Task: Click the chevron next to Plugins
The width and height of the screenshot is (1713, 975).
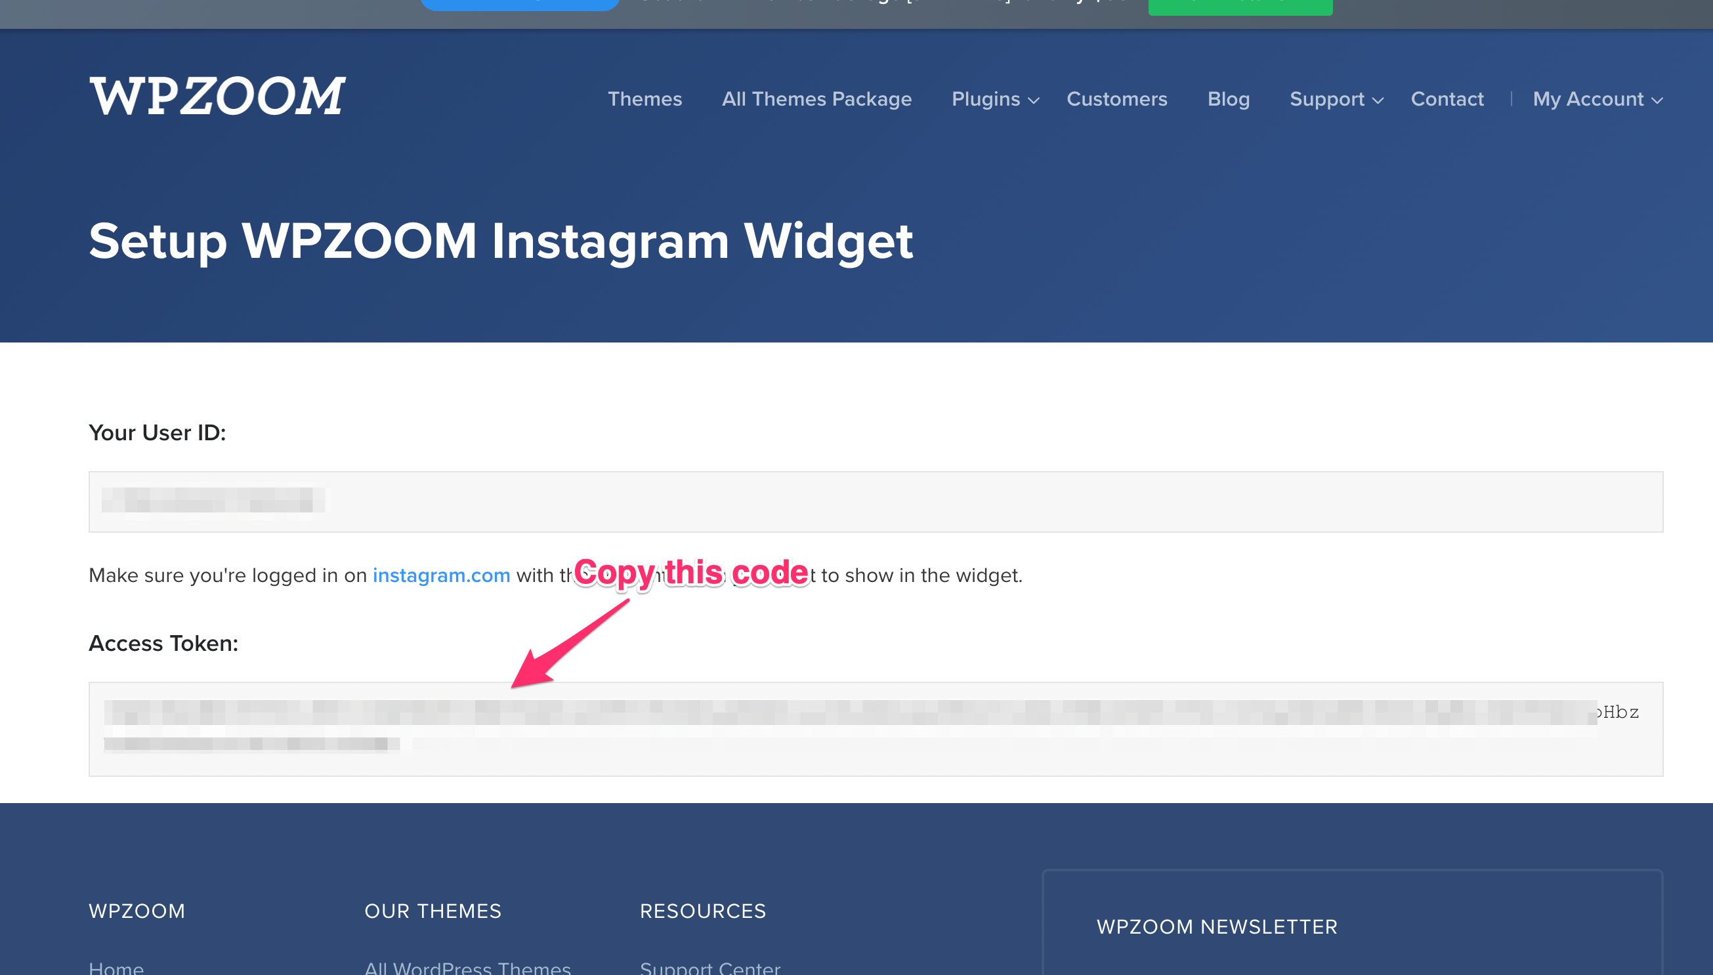Action: [1033, 100]
